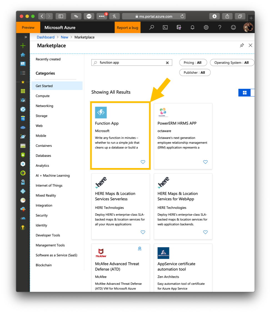
Task: Select Blockchain category
Action: pos(44,265)
